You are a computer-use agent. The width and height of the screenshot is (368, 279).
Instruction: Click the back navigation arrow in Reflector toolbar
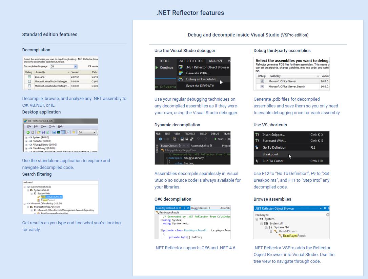(x=28, y=132)
